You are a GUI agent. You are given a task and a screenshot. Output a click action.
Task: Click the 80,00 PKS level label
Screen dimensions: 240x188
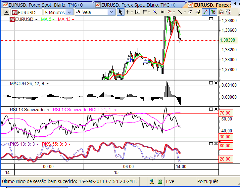coord(226,146)
